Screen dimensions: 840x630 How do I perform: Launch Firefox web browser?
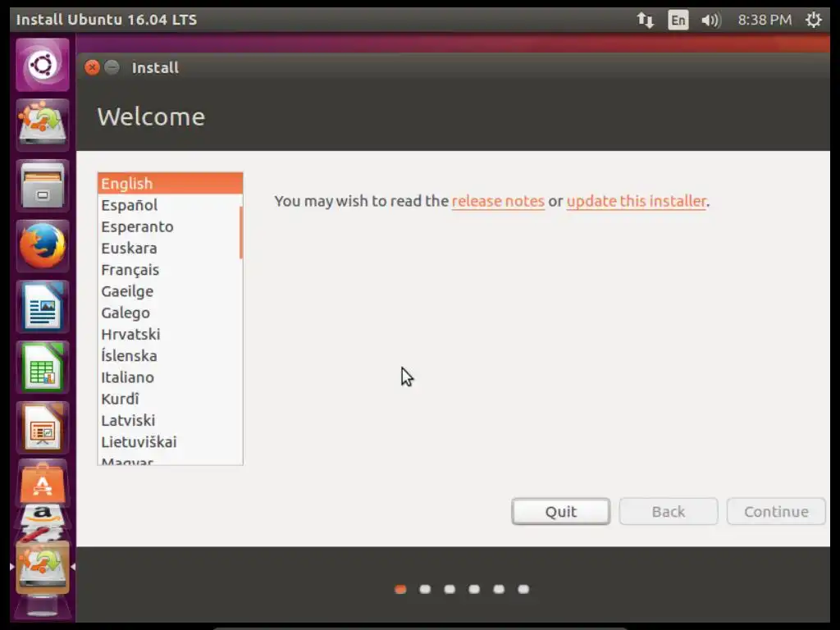point(43,246)
